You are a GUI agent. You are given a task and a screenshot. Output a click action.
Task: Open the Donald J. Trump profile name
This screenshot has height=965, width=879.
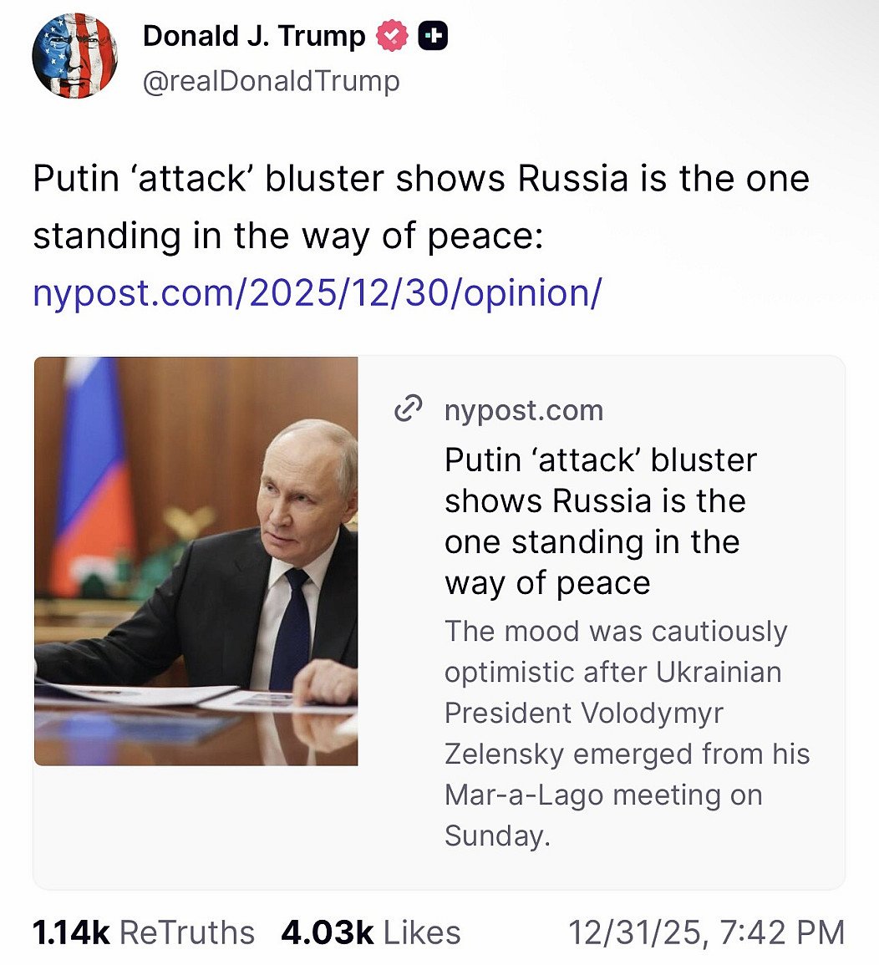254,36
